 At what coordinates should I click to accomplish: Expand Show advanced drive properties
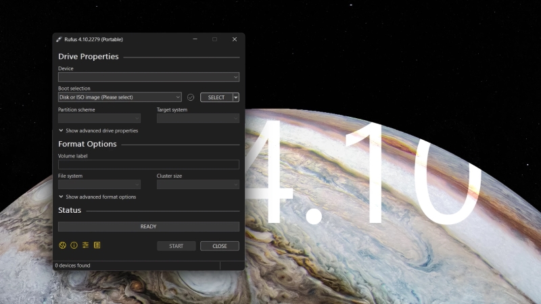98,130
